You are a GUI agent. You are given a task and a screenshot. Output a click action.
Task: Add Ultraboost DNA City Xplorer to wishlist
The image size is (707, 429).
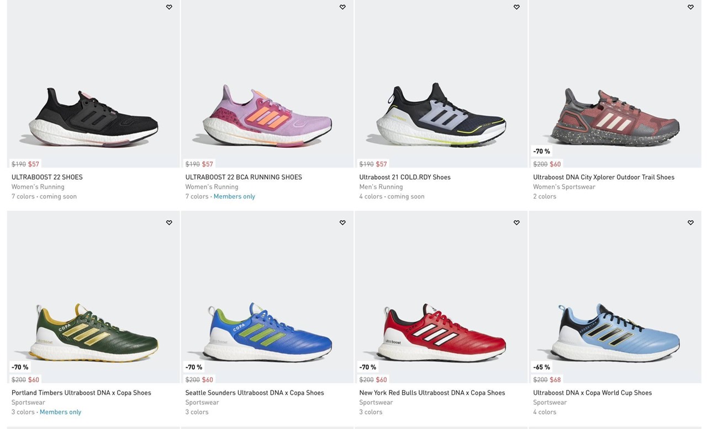[x=690, y=7]
